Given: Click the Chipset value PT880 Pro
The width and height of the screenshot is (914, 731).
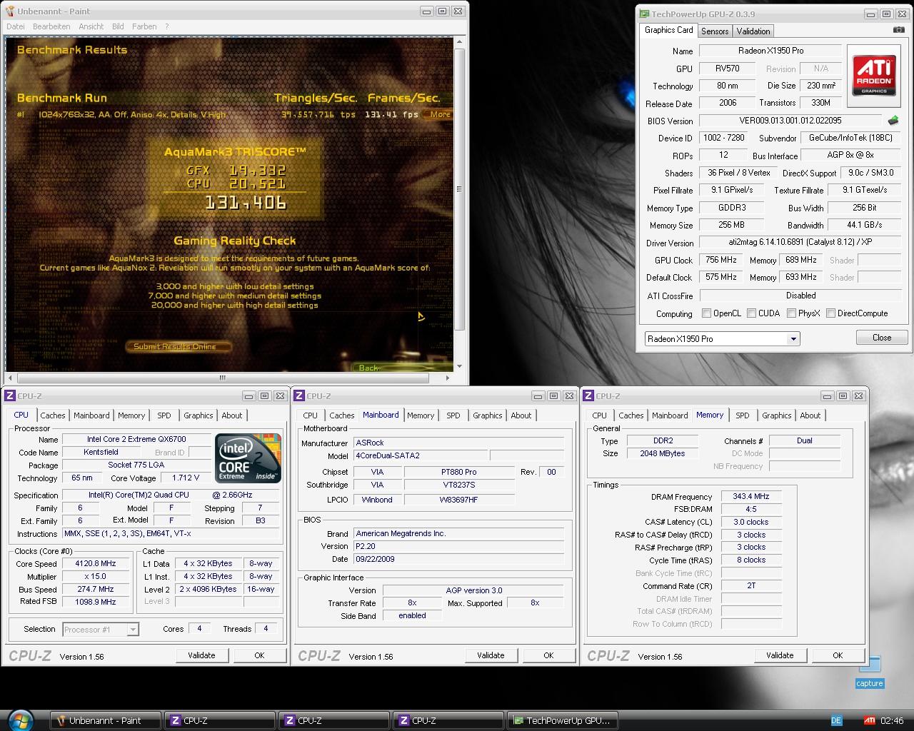Looking at the screenshot, I should click(459, 472).
